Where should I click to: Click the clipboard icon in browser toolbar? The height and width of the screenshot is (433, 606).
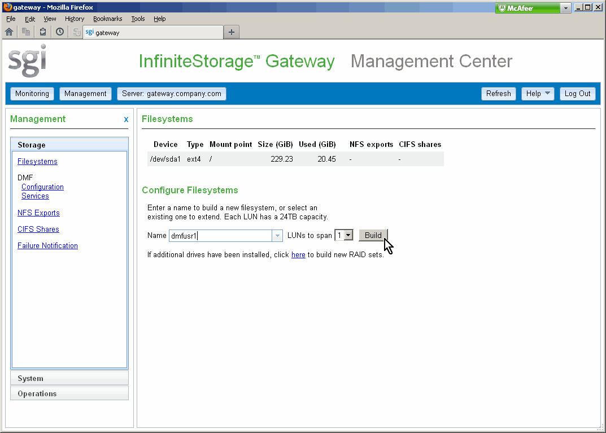click(43, 32)
